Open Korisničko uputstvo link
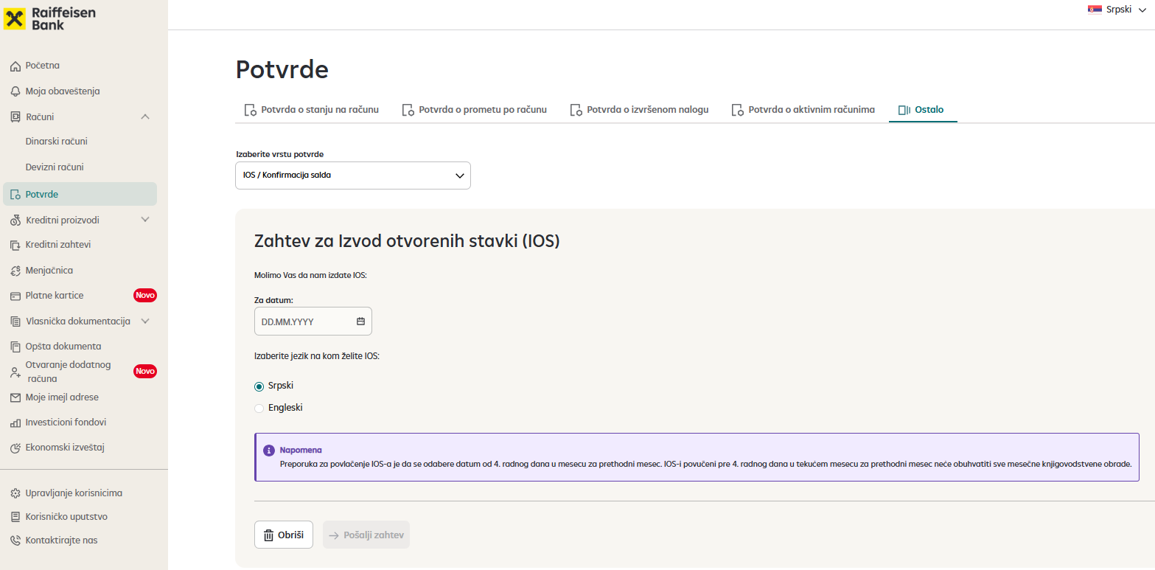 [x=67, y=517]
